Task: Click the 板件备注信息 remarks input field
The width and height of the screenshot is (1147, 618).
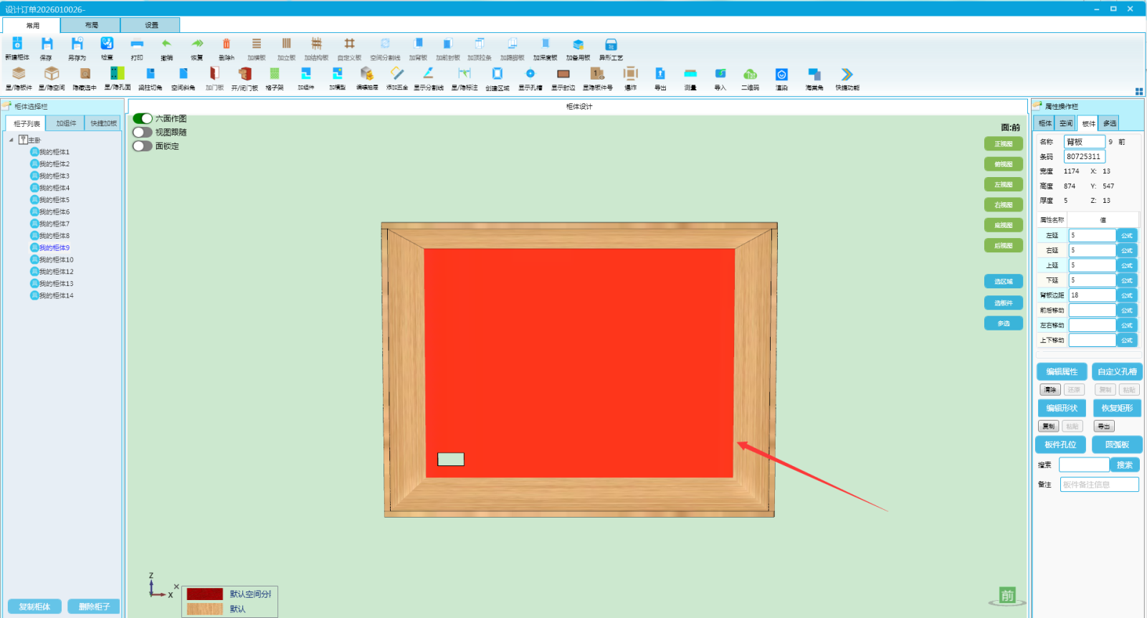Action: 1099,485
